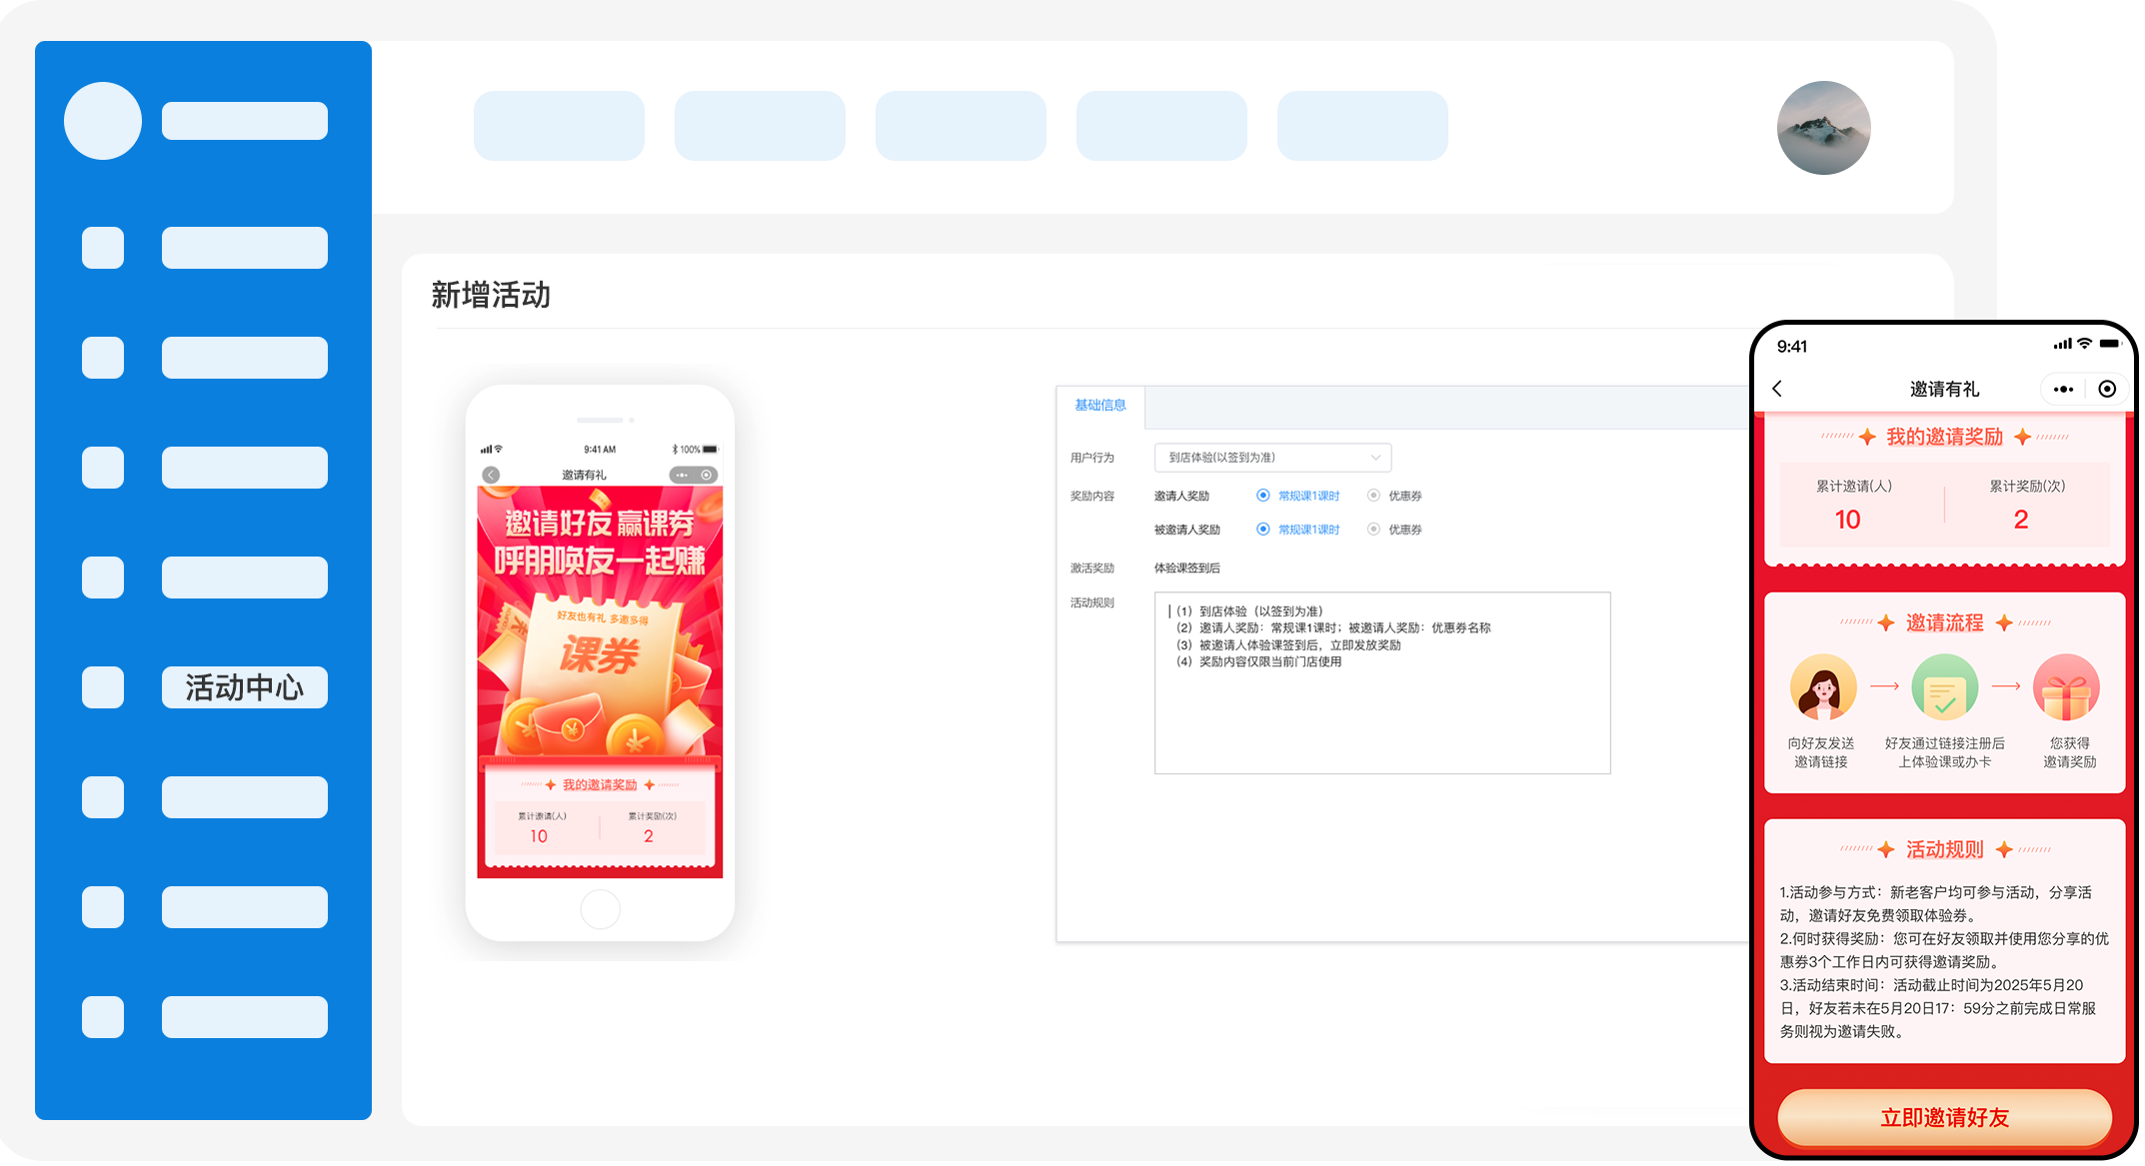Click the gift box icon in 邀请流程

point(2066,687)
